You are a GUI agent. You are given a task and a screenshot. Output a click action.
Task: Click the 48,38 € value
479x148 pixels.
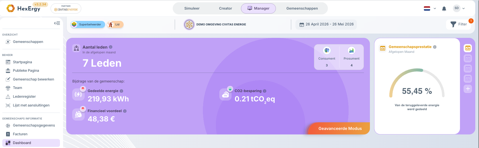tap(101, 119)
